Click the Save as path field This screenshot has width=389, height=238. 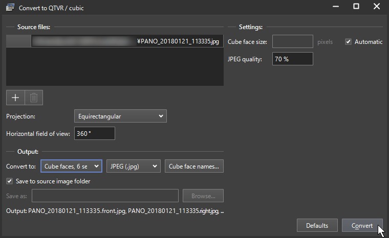[105, 196]
